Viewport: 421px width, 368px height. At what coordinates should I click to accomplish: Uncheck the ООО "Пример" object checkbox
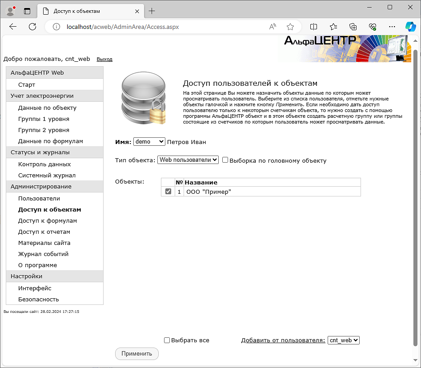pos(168,192)
